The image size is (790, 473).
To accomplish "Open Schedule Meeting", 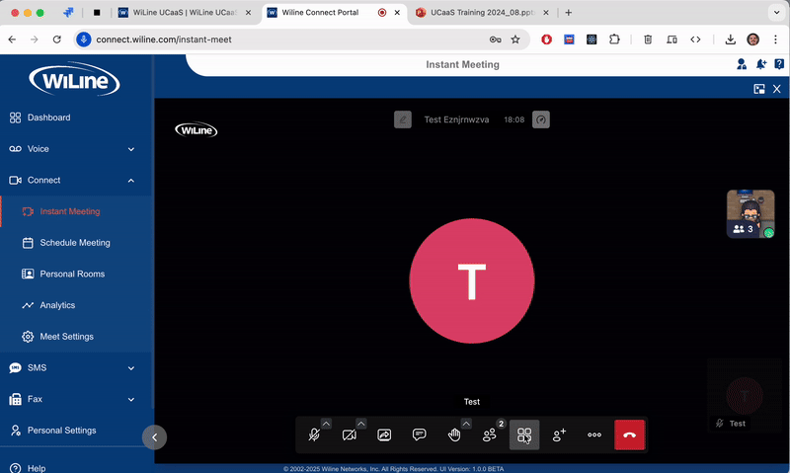I will point(76,243).
